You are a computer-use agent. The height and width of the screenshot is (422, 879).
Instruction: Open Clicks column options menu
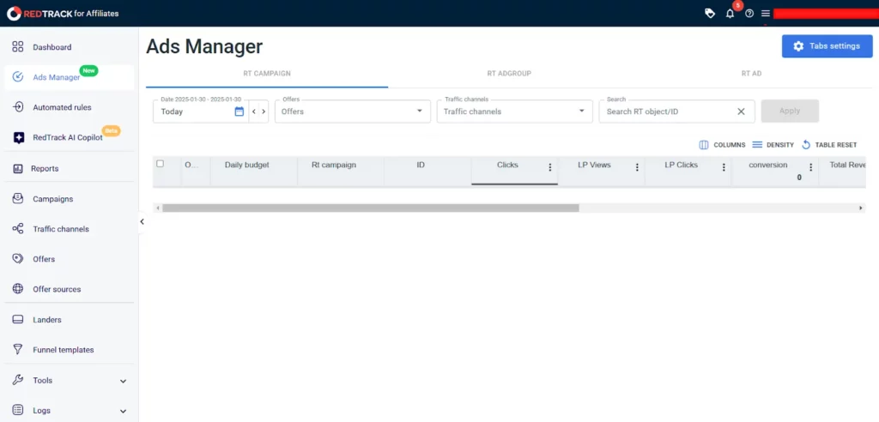pyautogui.click(x=550, y=168)
